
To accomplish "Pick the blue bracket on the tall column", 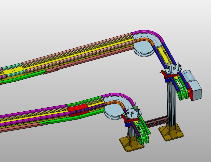I will pyautogui.click(x=168, y=80).
